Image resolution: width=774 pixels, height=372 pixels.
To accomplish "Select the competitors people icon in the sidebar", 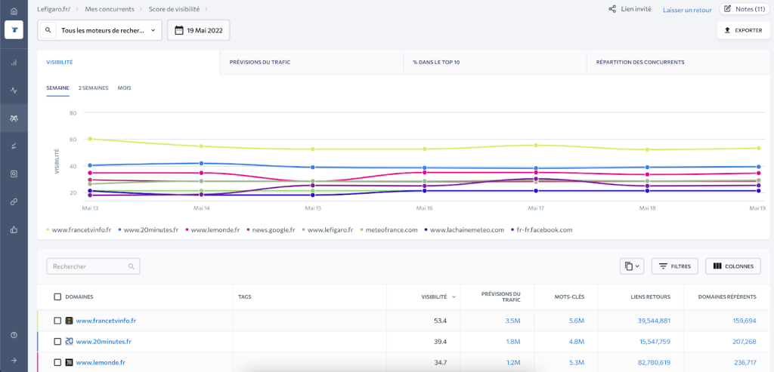I will (14, 118).
